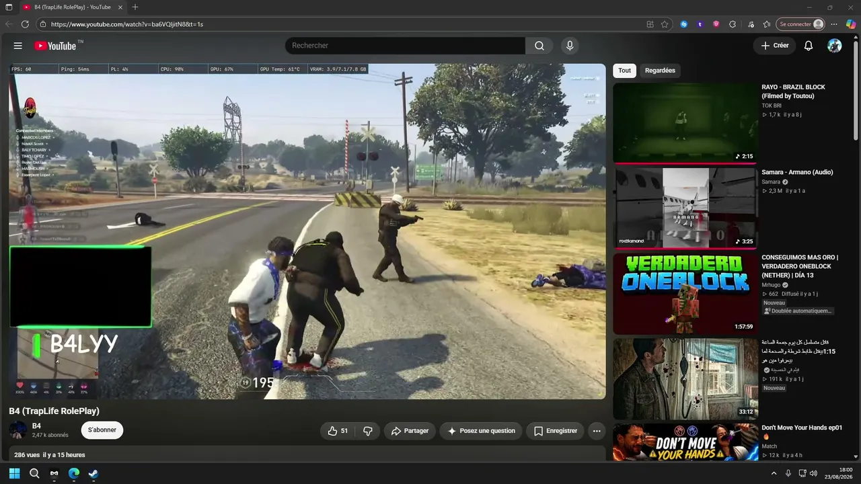Open the Favorites list icon
Screen dimensions: 861x484
point(767,24)
